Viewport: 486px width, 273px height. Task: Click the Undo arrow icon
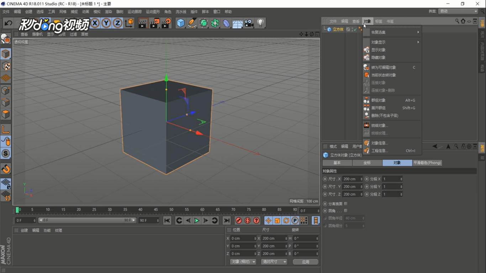tap(8, 23)
